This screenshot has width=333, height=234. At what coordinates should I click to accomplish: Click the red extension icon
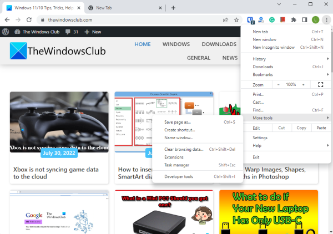pos(282,20)
